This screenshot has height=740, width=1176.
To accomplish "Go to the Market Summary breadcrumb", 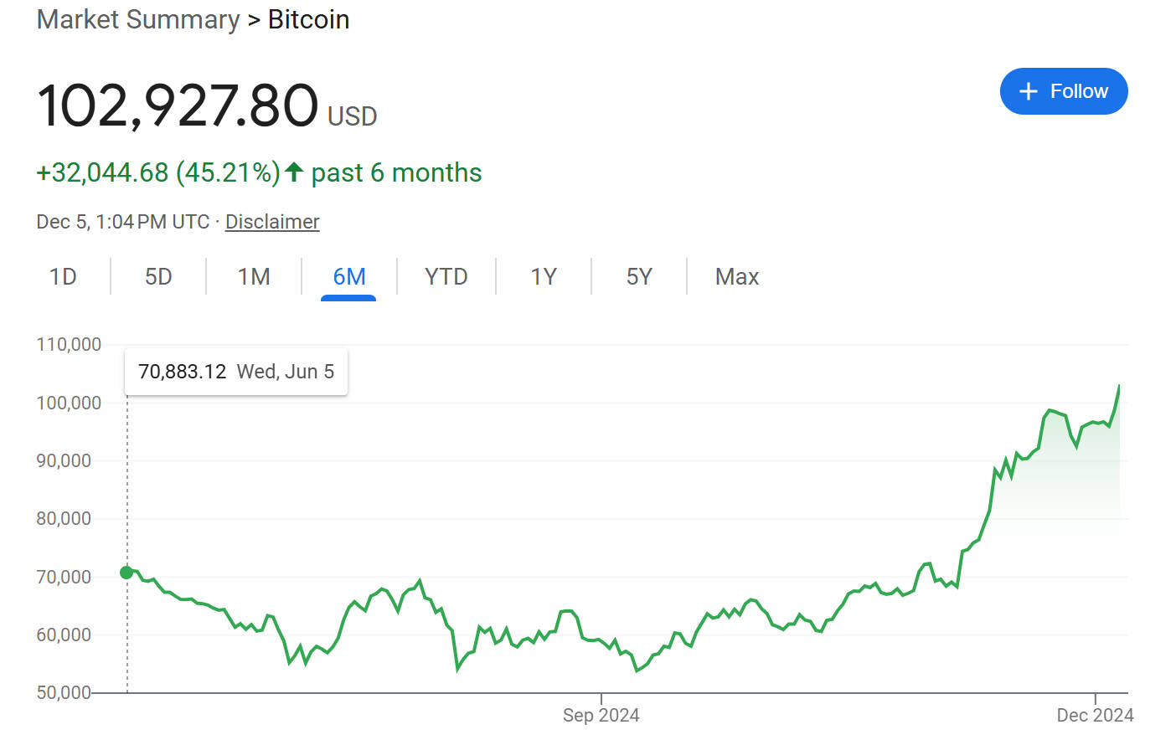I will point(138,19).
